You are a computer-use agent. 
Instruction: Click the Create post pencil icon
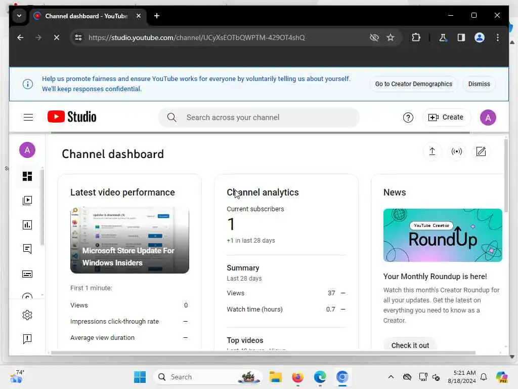tap(481, 151)
